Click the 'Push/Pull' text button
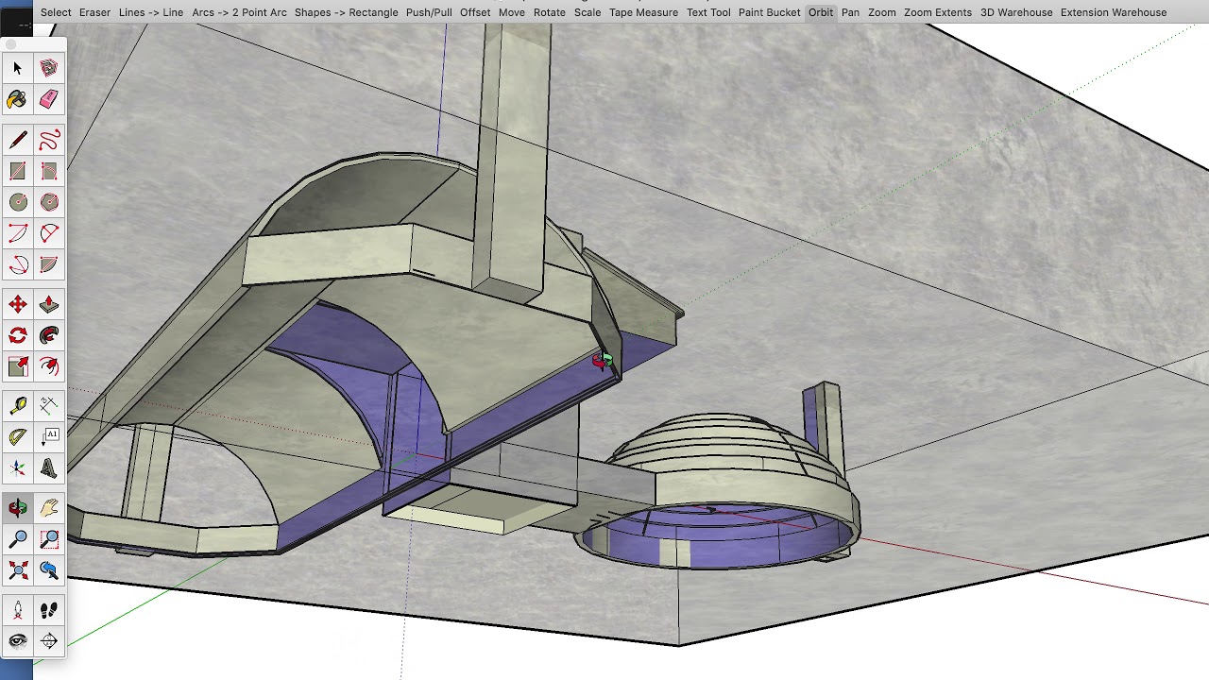 [429, 12]
